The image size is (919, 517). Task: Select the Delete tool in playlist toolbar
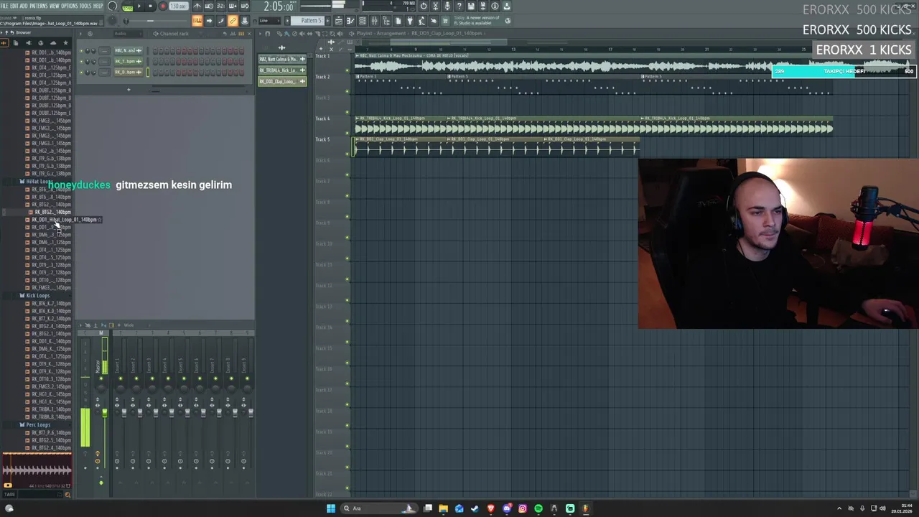click(x=294, y=34)
